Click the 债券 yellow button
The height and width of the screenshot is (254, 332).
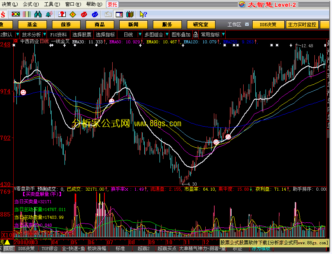66,25
